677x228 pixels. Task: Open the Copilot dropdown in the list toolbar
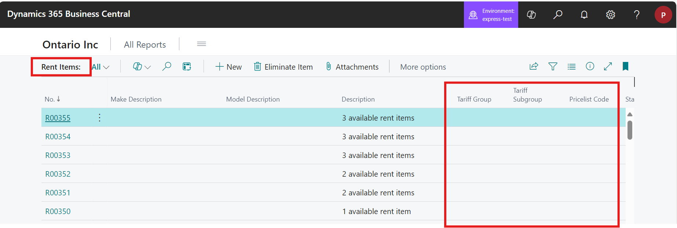click(x=142, y=67)
